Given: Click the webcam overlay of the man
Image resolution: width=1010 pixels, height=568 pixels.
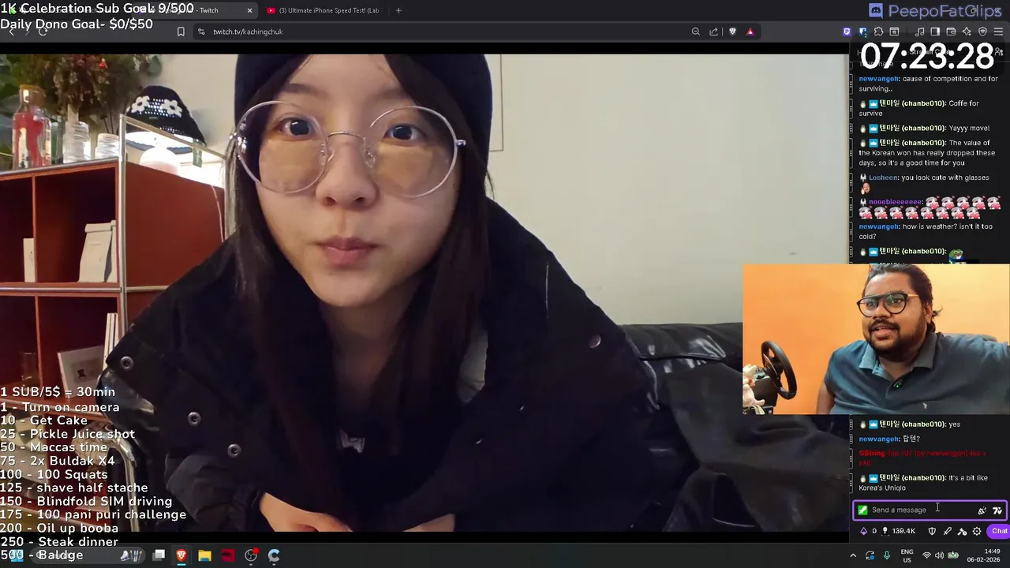Looking at the screenshot, I should [x=876, y=339].
